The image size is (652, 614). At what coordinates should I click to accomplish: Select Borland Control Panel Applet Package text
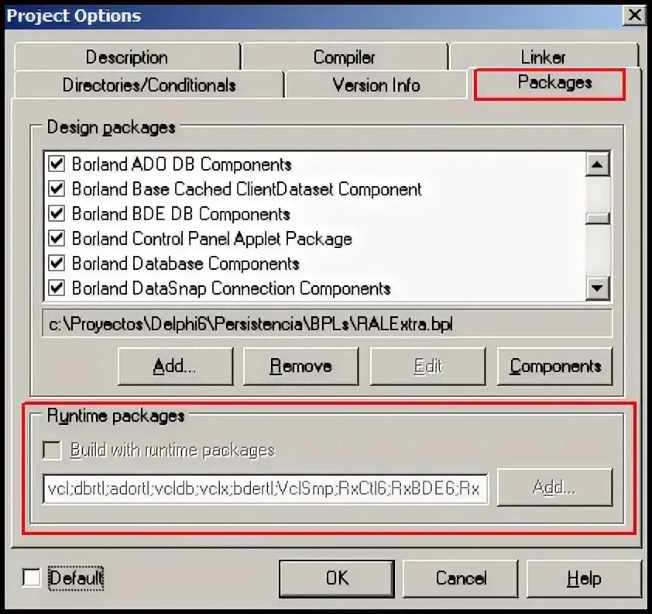point(211,239)
